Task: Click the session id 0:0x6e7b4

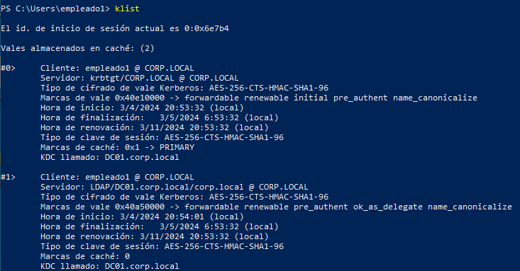Action: click(206, 28)
